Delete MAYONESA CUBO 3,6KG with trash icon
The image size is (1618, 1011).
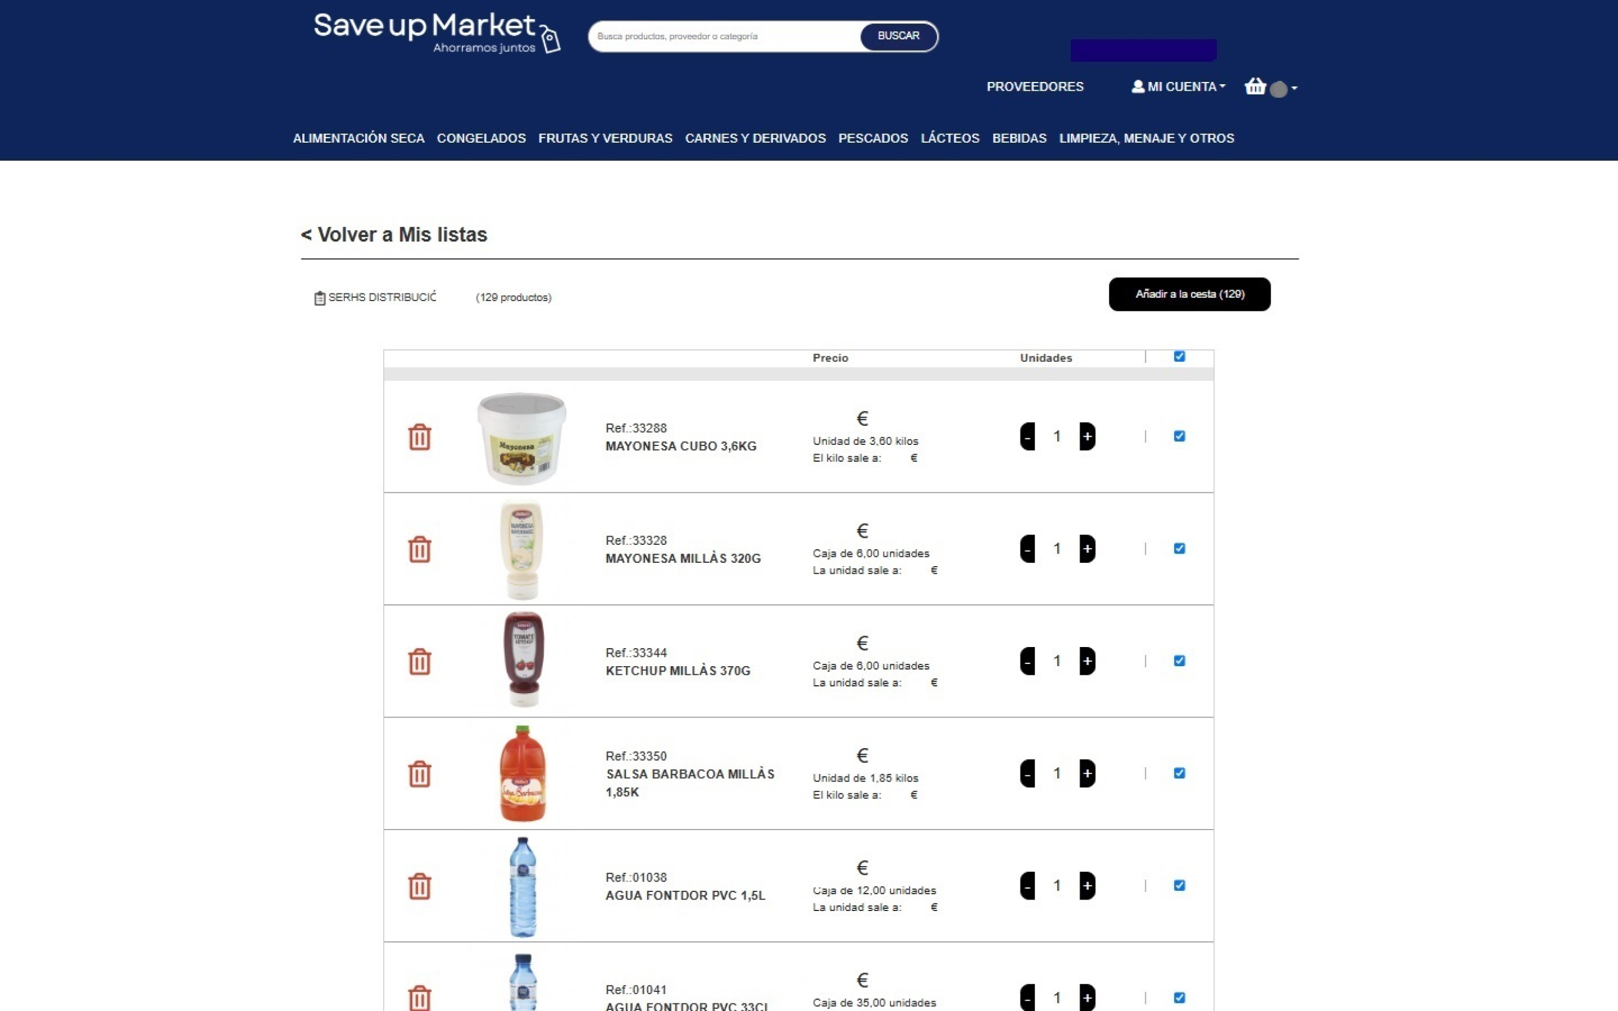tap(419, 437)
